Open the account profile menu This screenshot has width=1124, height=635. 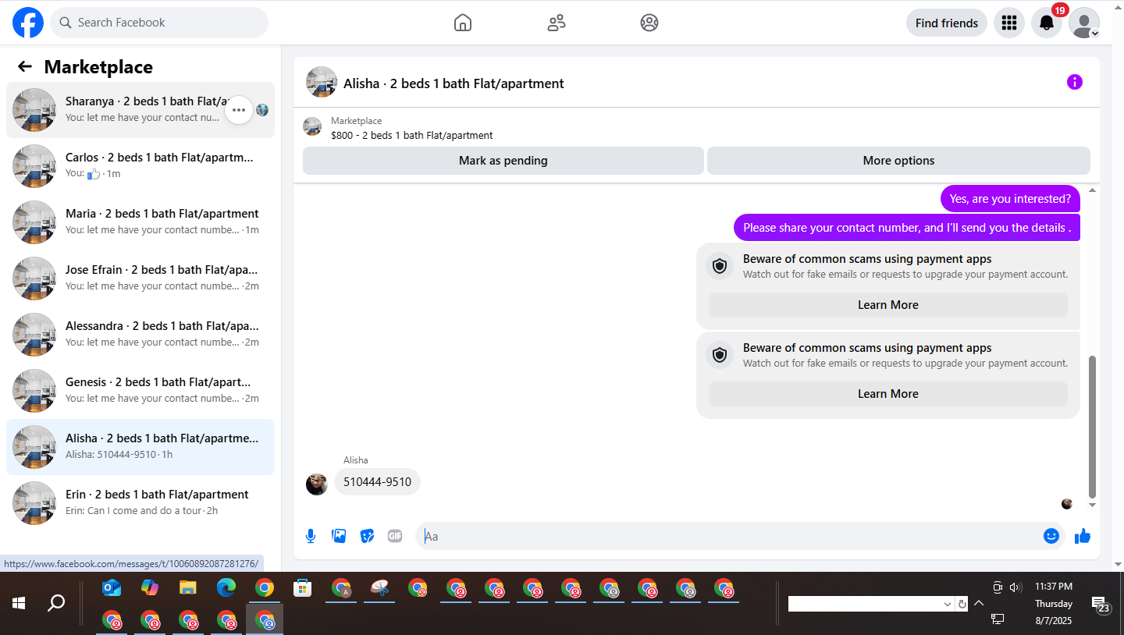[1084, 23]
